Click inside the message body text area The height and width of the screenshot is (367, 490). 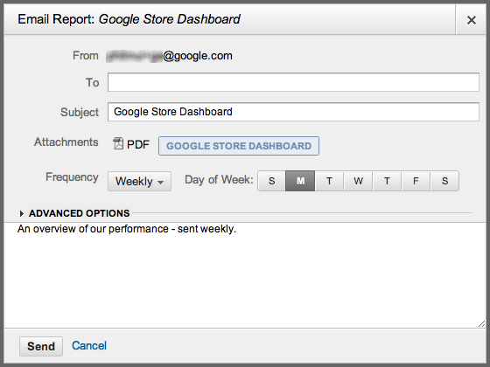[245, 275]
